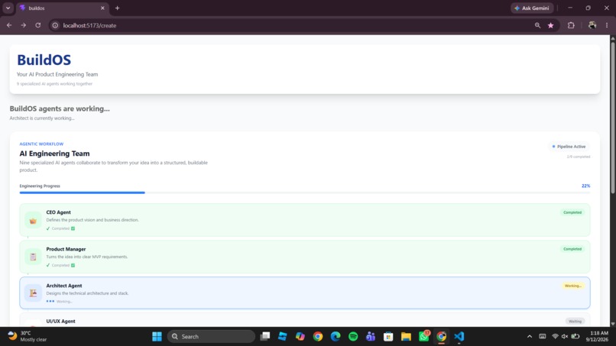Open WhatsApp from the taskbar
Image resolution: width=616 pixels, height=346 pixels.
pos(424,337)
